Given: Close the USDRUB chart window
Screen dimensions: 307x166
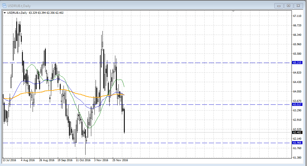Looking at the screenshot, I should [x=298, y=6].
